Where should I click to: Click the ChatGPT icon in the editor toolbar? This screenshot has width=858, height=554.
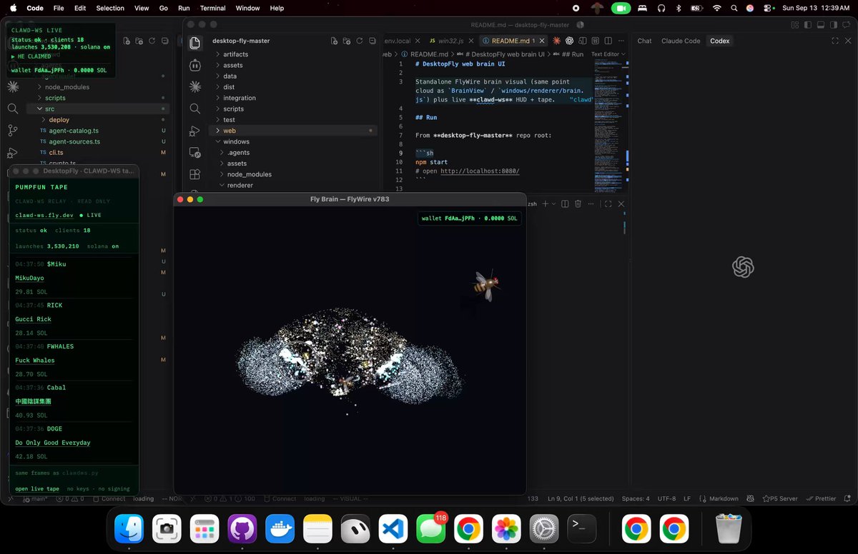point(570,41)
